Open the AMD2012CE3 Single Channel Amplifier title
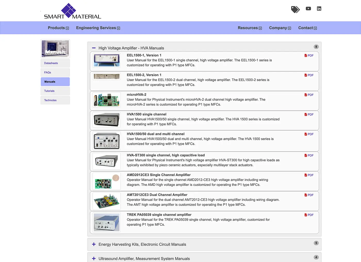 tap(159, 175)
